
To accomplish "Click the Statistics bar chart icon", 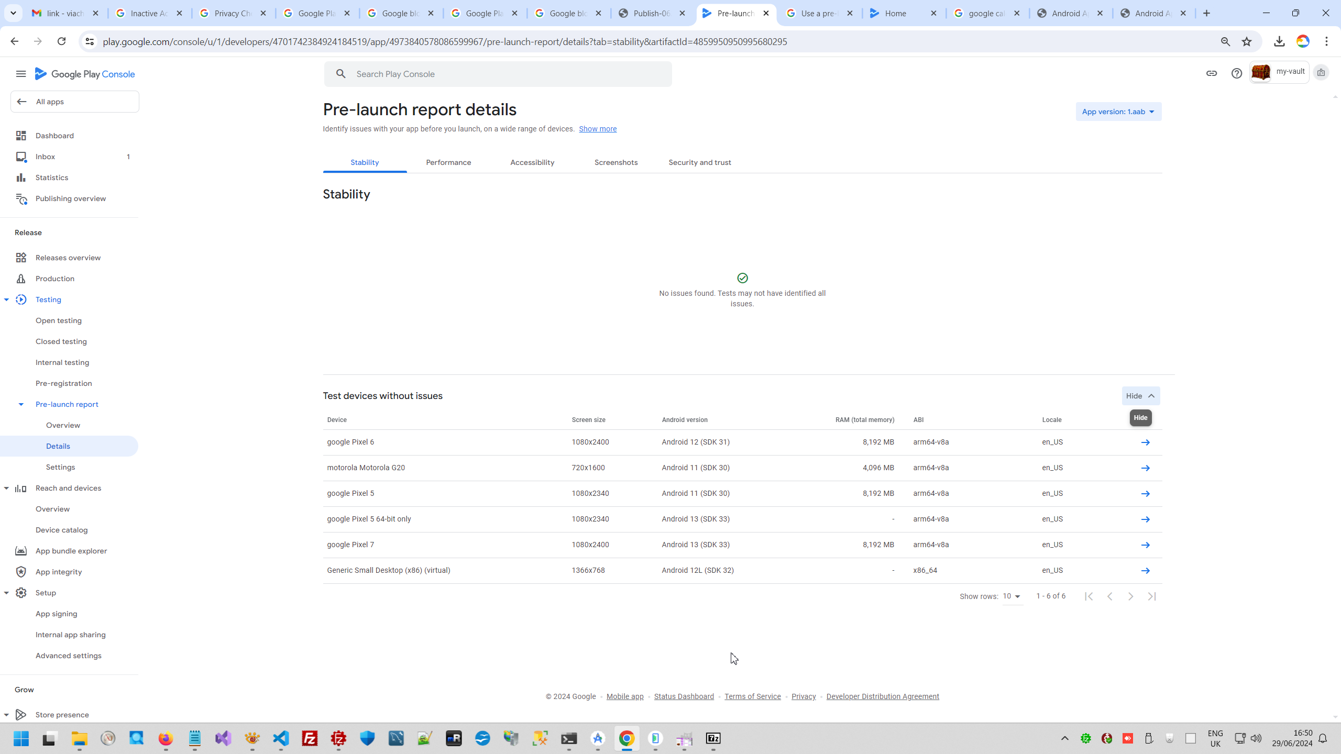I will [x=21, y=178].
